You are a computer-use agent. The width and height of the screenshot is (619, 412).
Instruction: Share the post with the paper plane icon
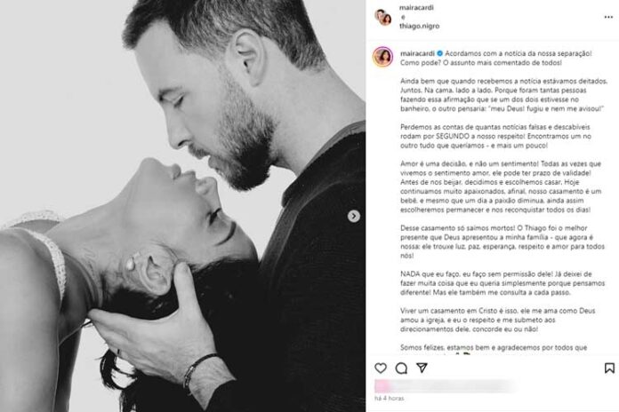click(422, 368)
